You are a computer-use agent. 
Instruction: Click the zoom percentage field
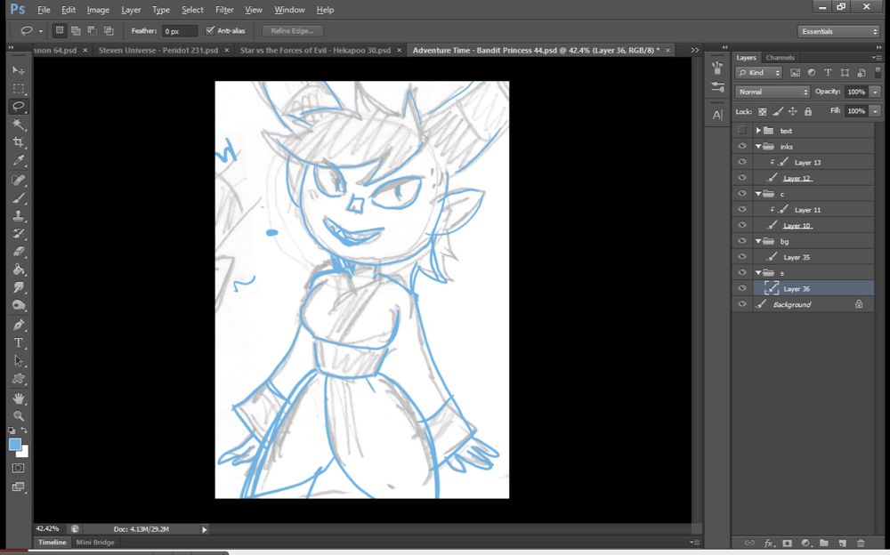click(48, 529)
